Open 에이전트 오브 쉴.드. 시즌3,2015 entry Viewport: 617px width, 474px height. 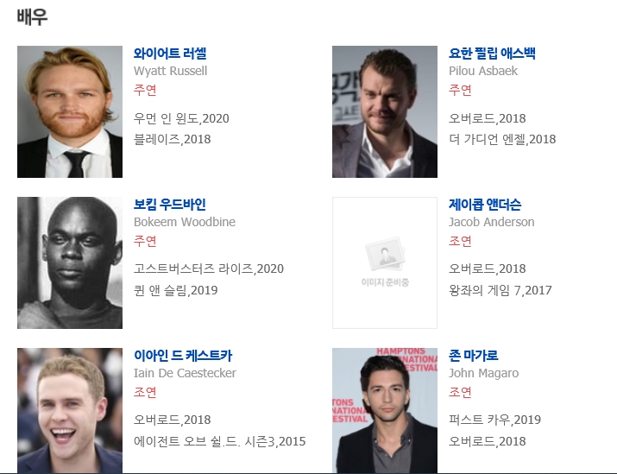click(219, 441)
